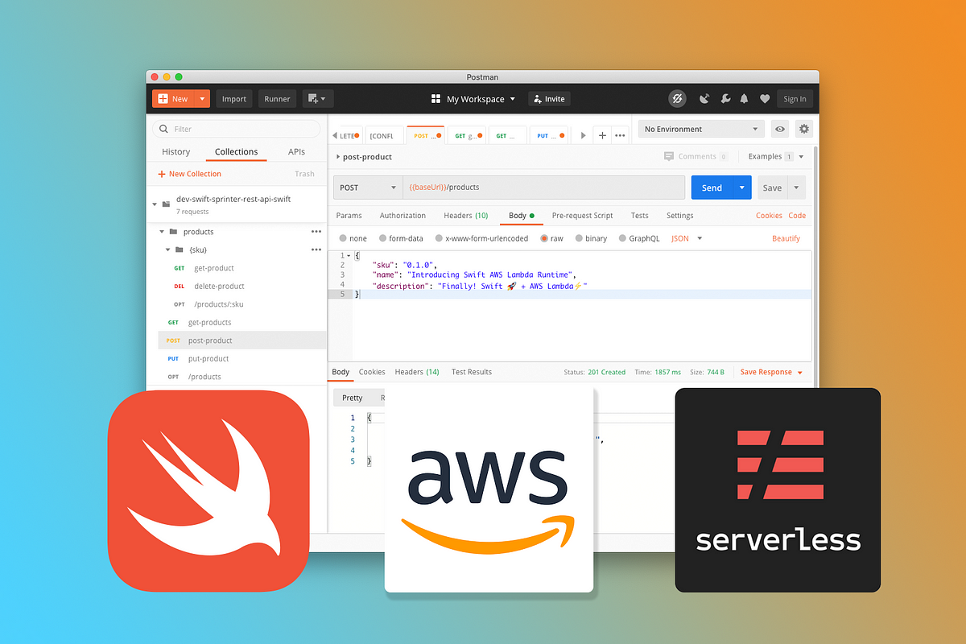
Task: Open the Comments icon for post-product
Action: [669, 156]
